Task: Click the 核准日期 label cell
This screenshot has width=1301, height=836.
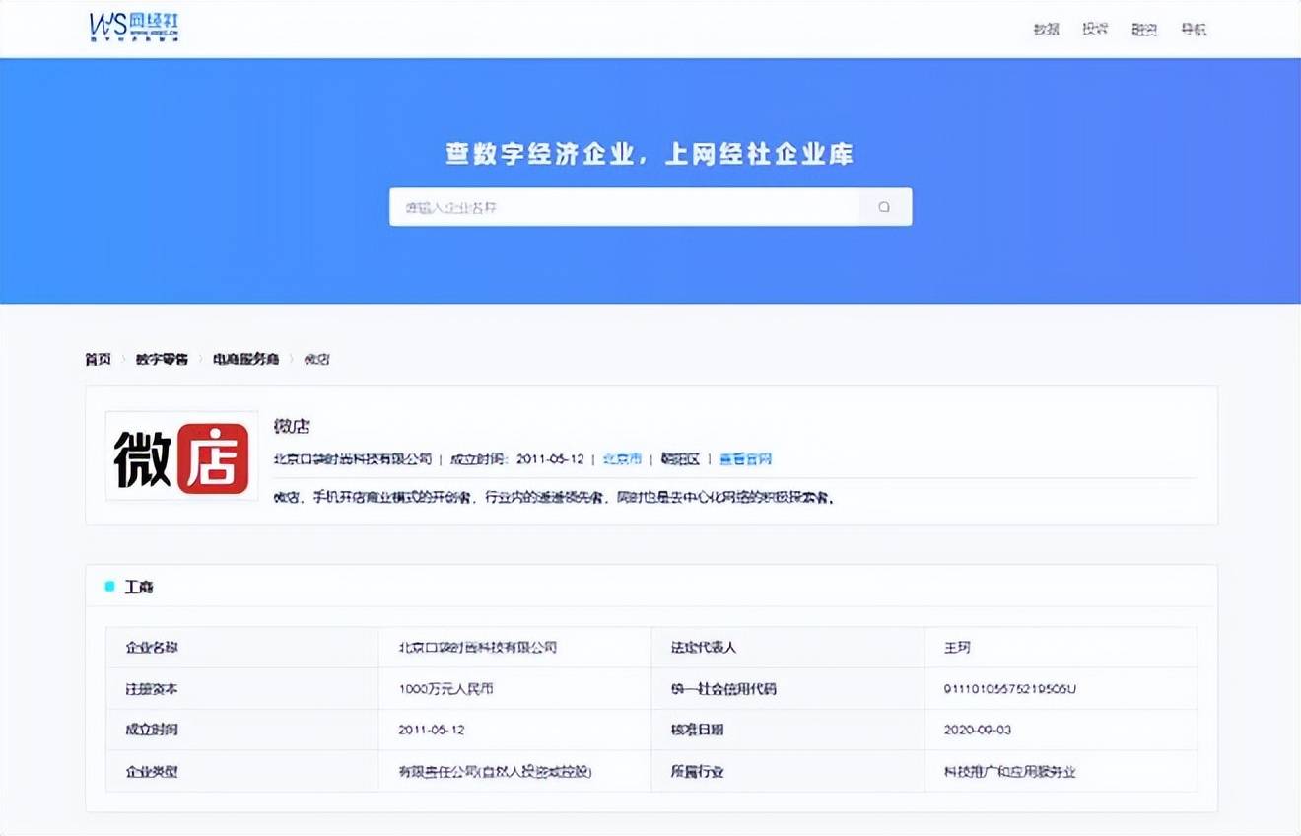Action: point(787,731)
